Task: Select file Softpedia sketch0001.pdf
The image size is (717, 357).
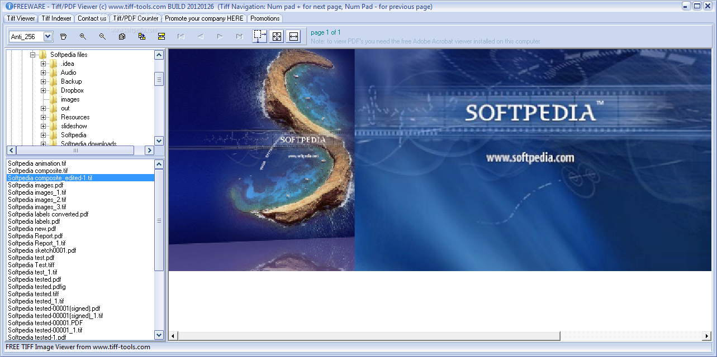Action: pyautogui.click(x=42, y=250)
